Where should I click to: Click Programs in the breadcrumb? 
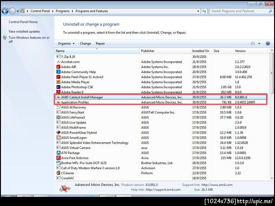pos(63,11)
